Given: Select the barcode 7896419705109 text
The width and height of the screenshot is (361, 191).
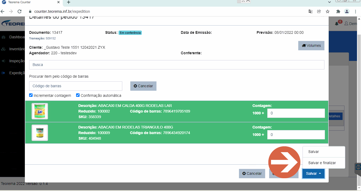Looking at the screenshot, I should [x=176, y=111].
